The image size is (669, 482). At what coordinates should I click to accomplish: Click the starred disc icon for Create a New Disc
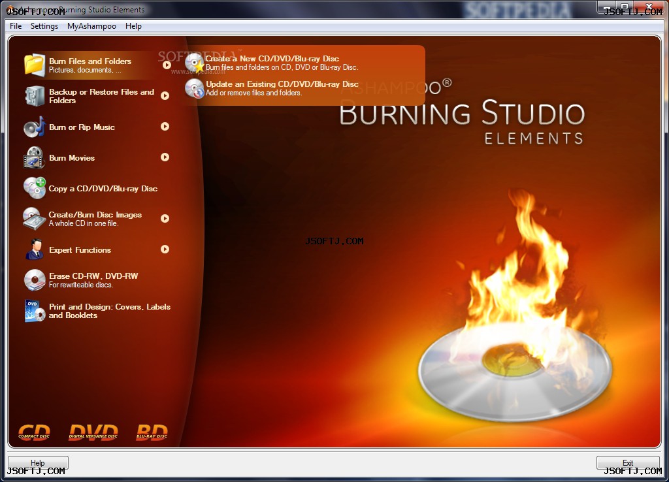tap(195, 63)
